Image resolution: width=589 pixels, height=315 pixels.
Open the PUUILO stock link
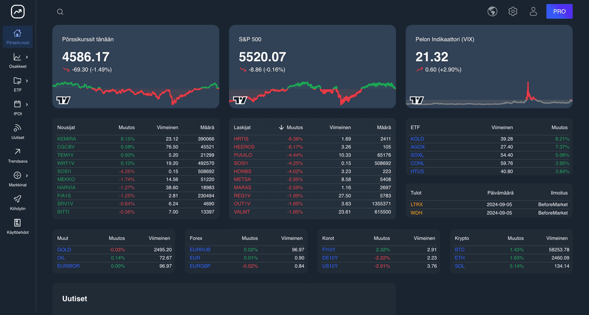tap(243, 155)
